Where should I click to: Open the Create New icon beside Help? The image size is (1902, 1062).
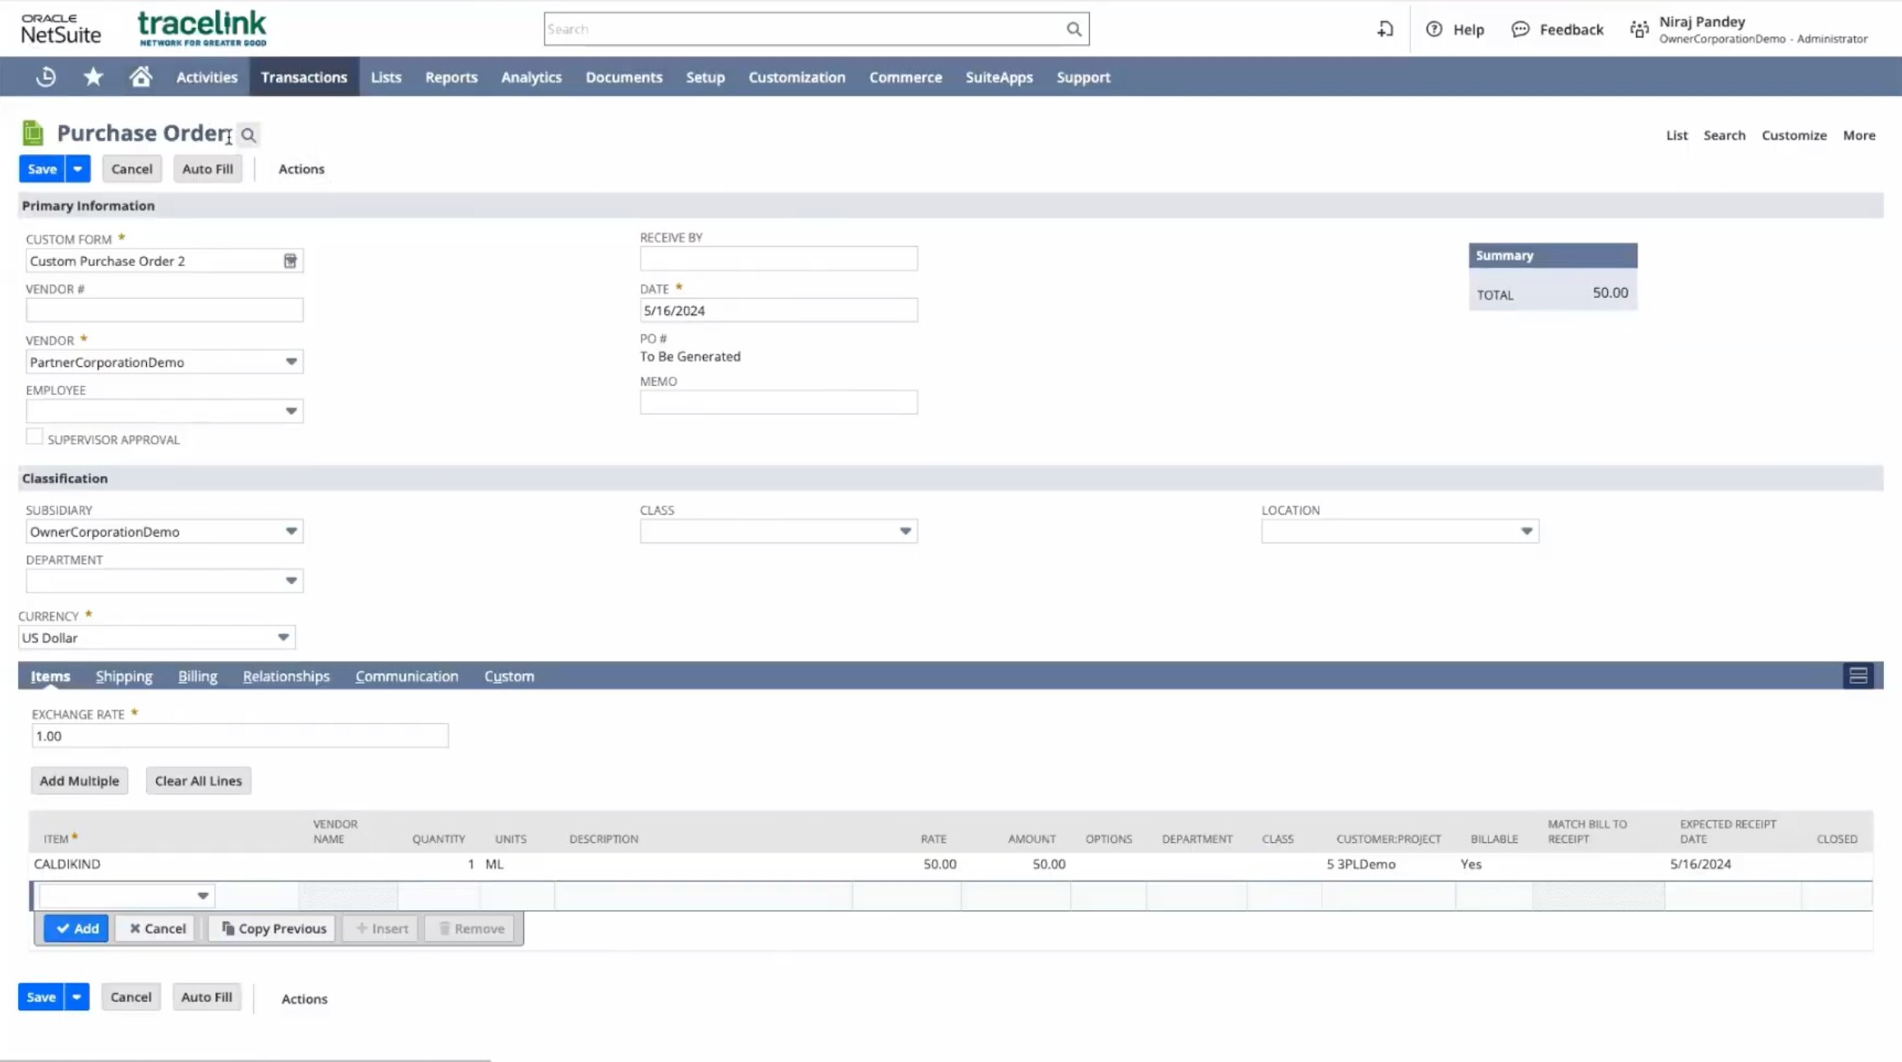pos(1385,30)
